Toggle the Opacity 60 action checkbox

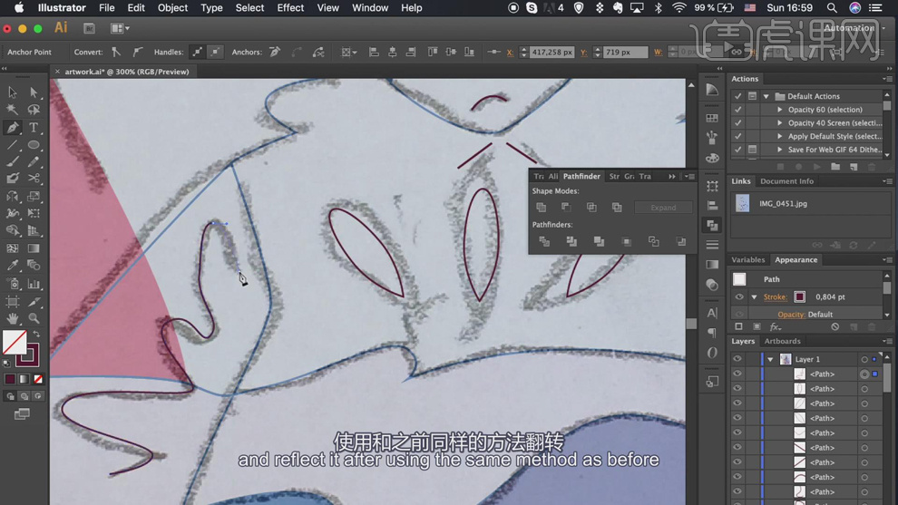click(x=738, y=110)
